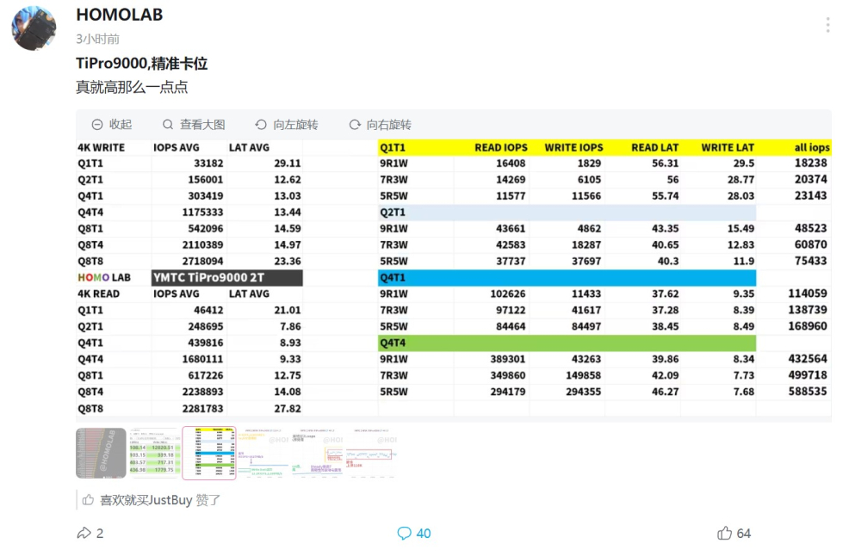The height and width of the screenshot is (556, 843).
Task: Click the value 27.82 in Q8T8 read row
Action: tap(288, 408)
